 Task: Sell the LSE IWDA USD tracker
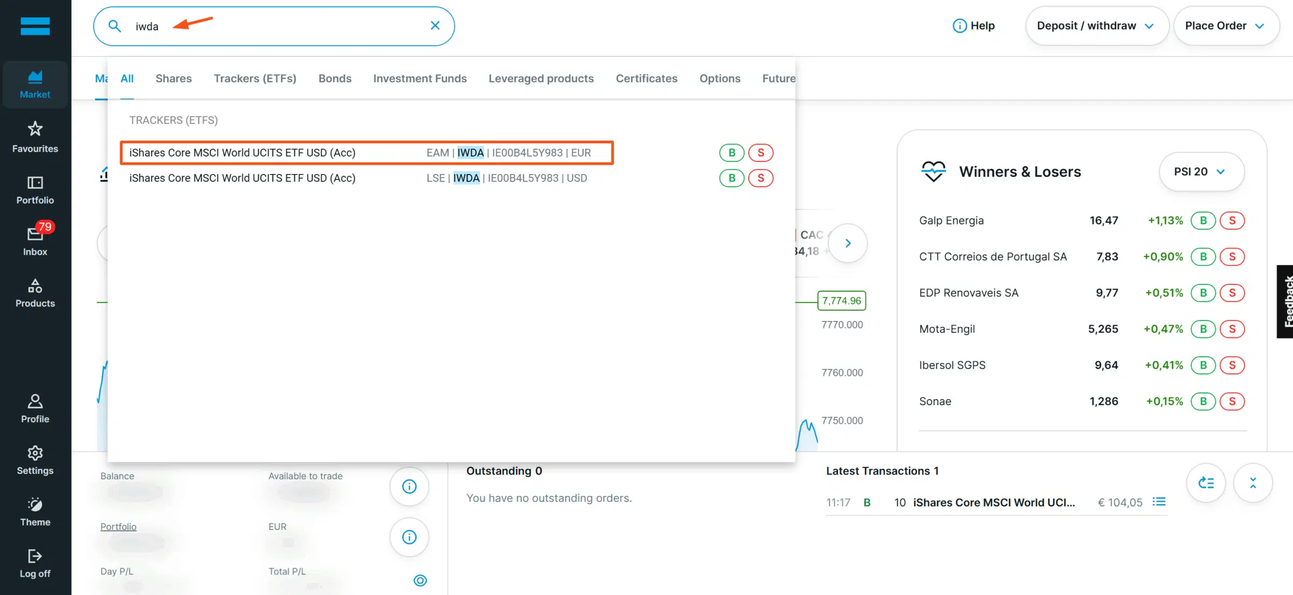[x=761, y=178]
